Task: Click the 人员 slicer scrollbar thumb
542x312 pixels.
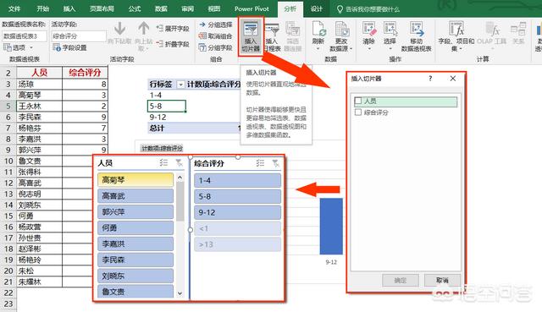Action: (180, 201)
